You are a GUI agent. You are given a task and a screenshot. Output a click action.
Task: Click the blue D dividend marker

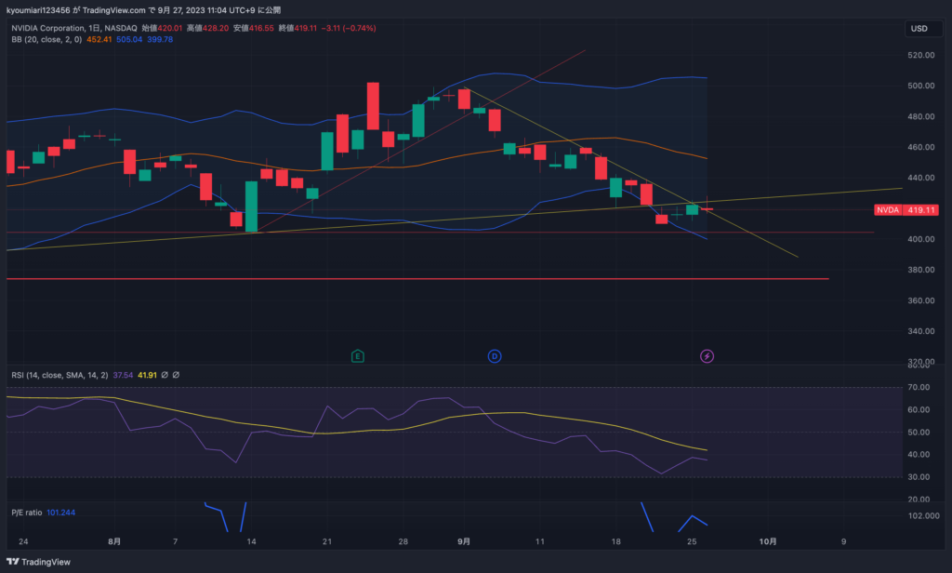pyautogui.click(x=495, y=356)
